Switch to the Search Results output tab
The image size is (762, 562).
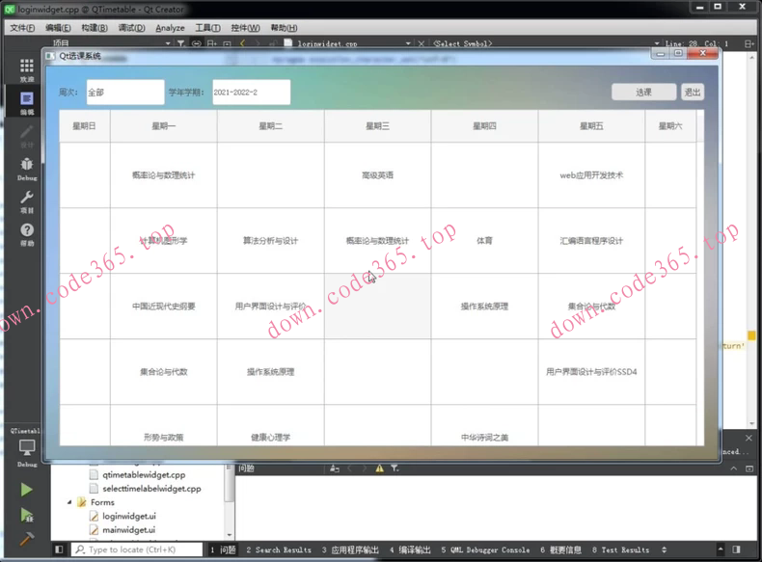coord(278,549)
